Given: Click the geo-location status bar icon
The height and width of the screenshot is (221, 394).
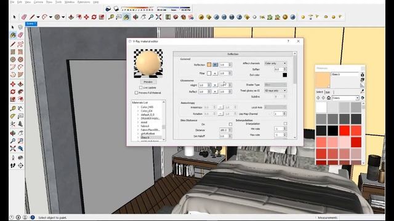Looking at the screenshot, I should click(12, 217).
